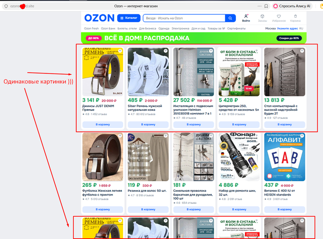
Task: Favorite the 13 813 ₽ towel rail card
Action: [x=302, y=50]
